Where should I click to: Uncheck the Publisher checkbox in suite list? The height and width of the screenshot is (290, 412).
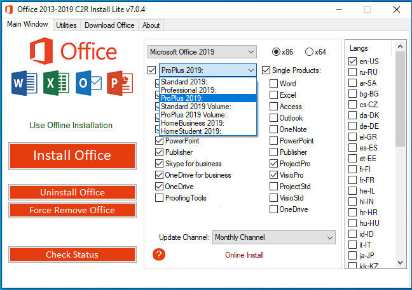(x=159, y=152)
